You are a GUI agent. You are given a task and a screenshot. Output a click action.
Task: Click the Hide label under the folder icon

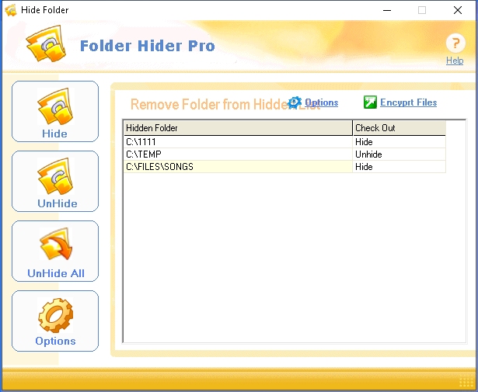pos(54,134)
